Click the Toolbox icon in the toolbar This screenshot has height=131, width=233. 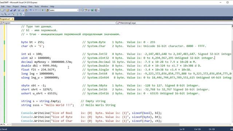pos(89,10)
